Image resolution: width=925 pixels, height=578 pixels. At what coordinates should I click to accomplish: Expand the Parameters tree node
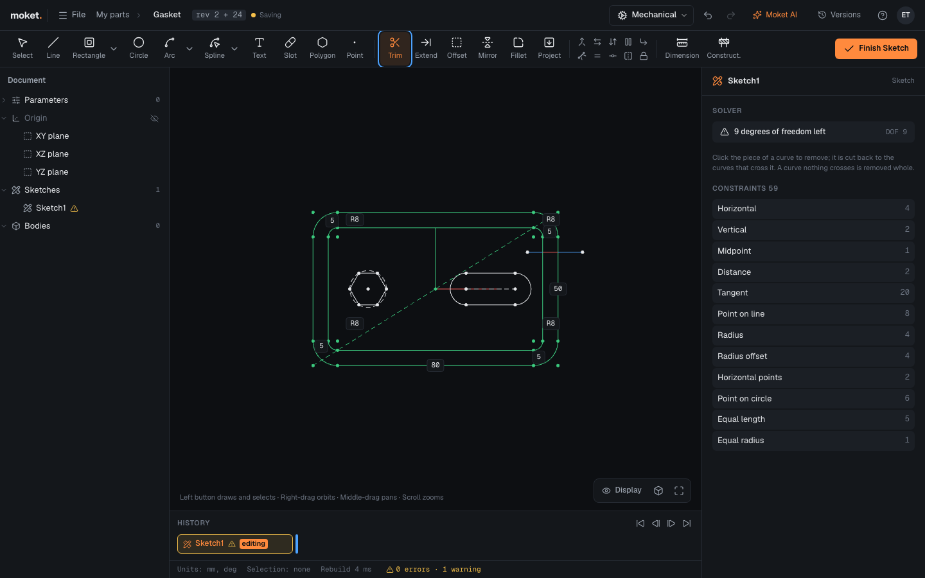click(x=4, y=100)
